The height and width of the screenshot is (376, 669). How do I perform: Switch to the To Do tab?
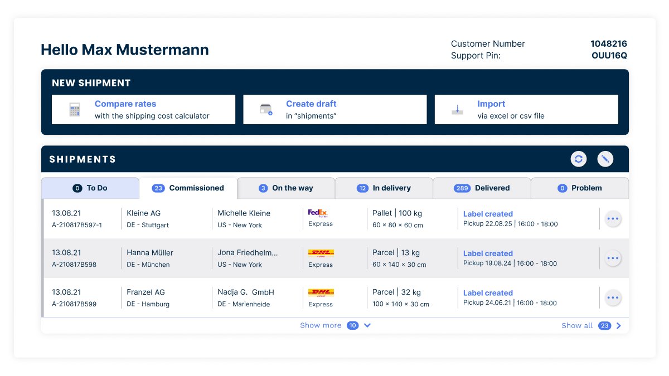(90, 188)
